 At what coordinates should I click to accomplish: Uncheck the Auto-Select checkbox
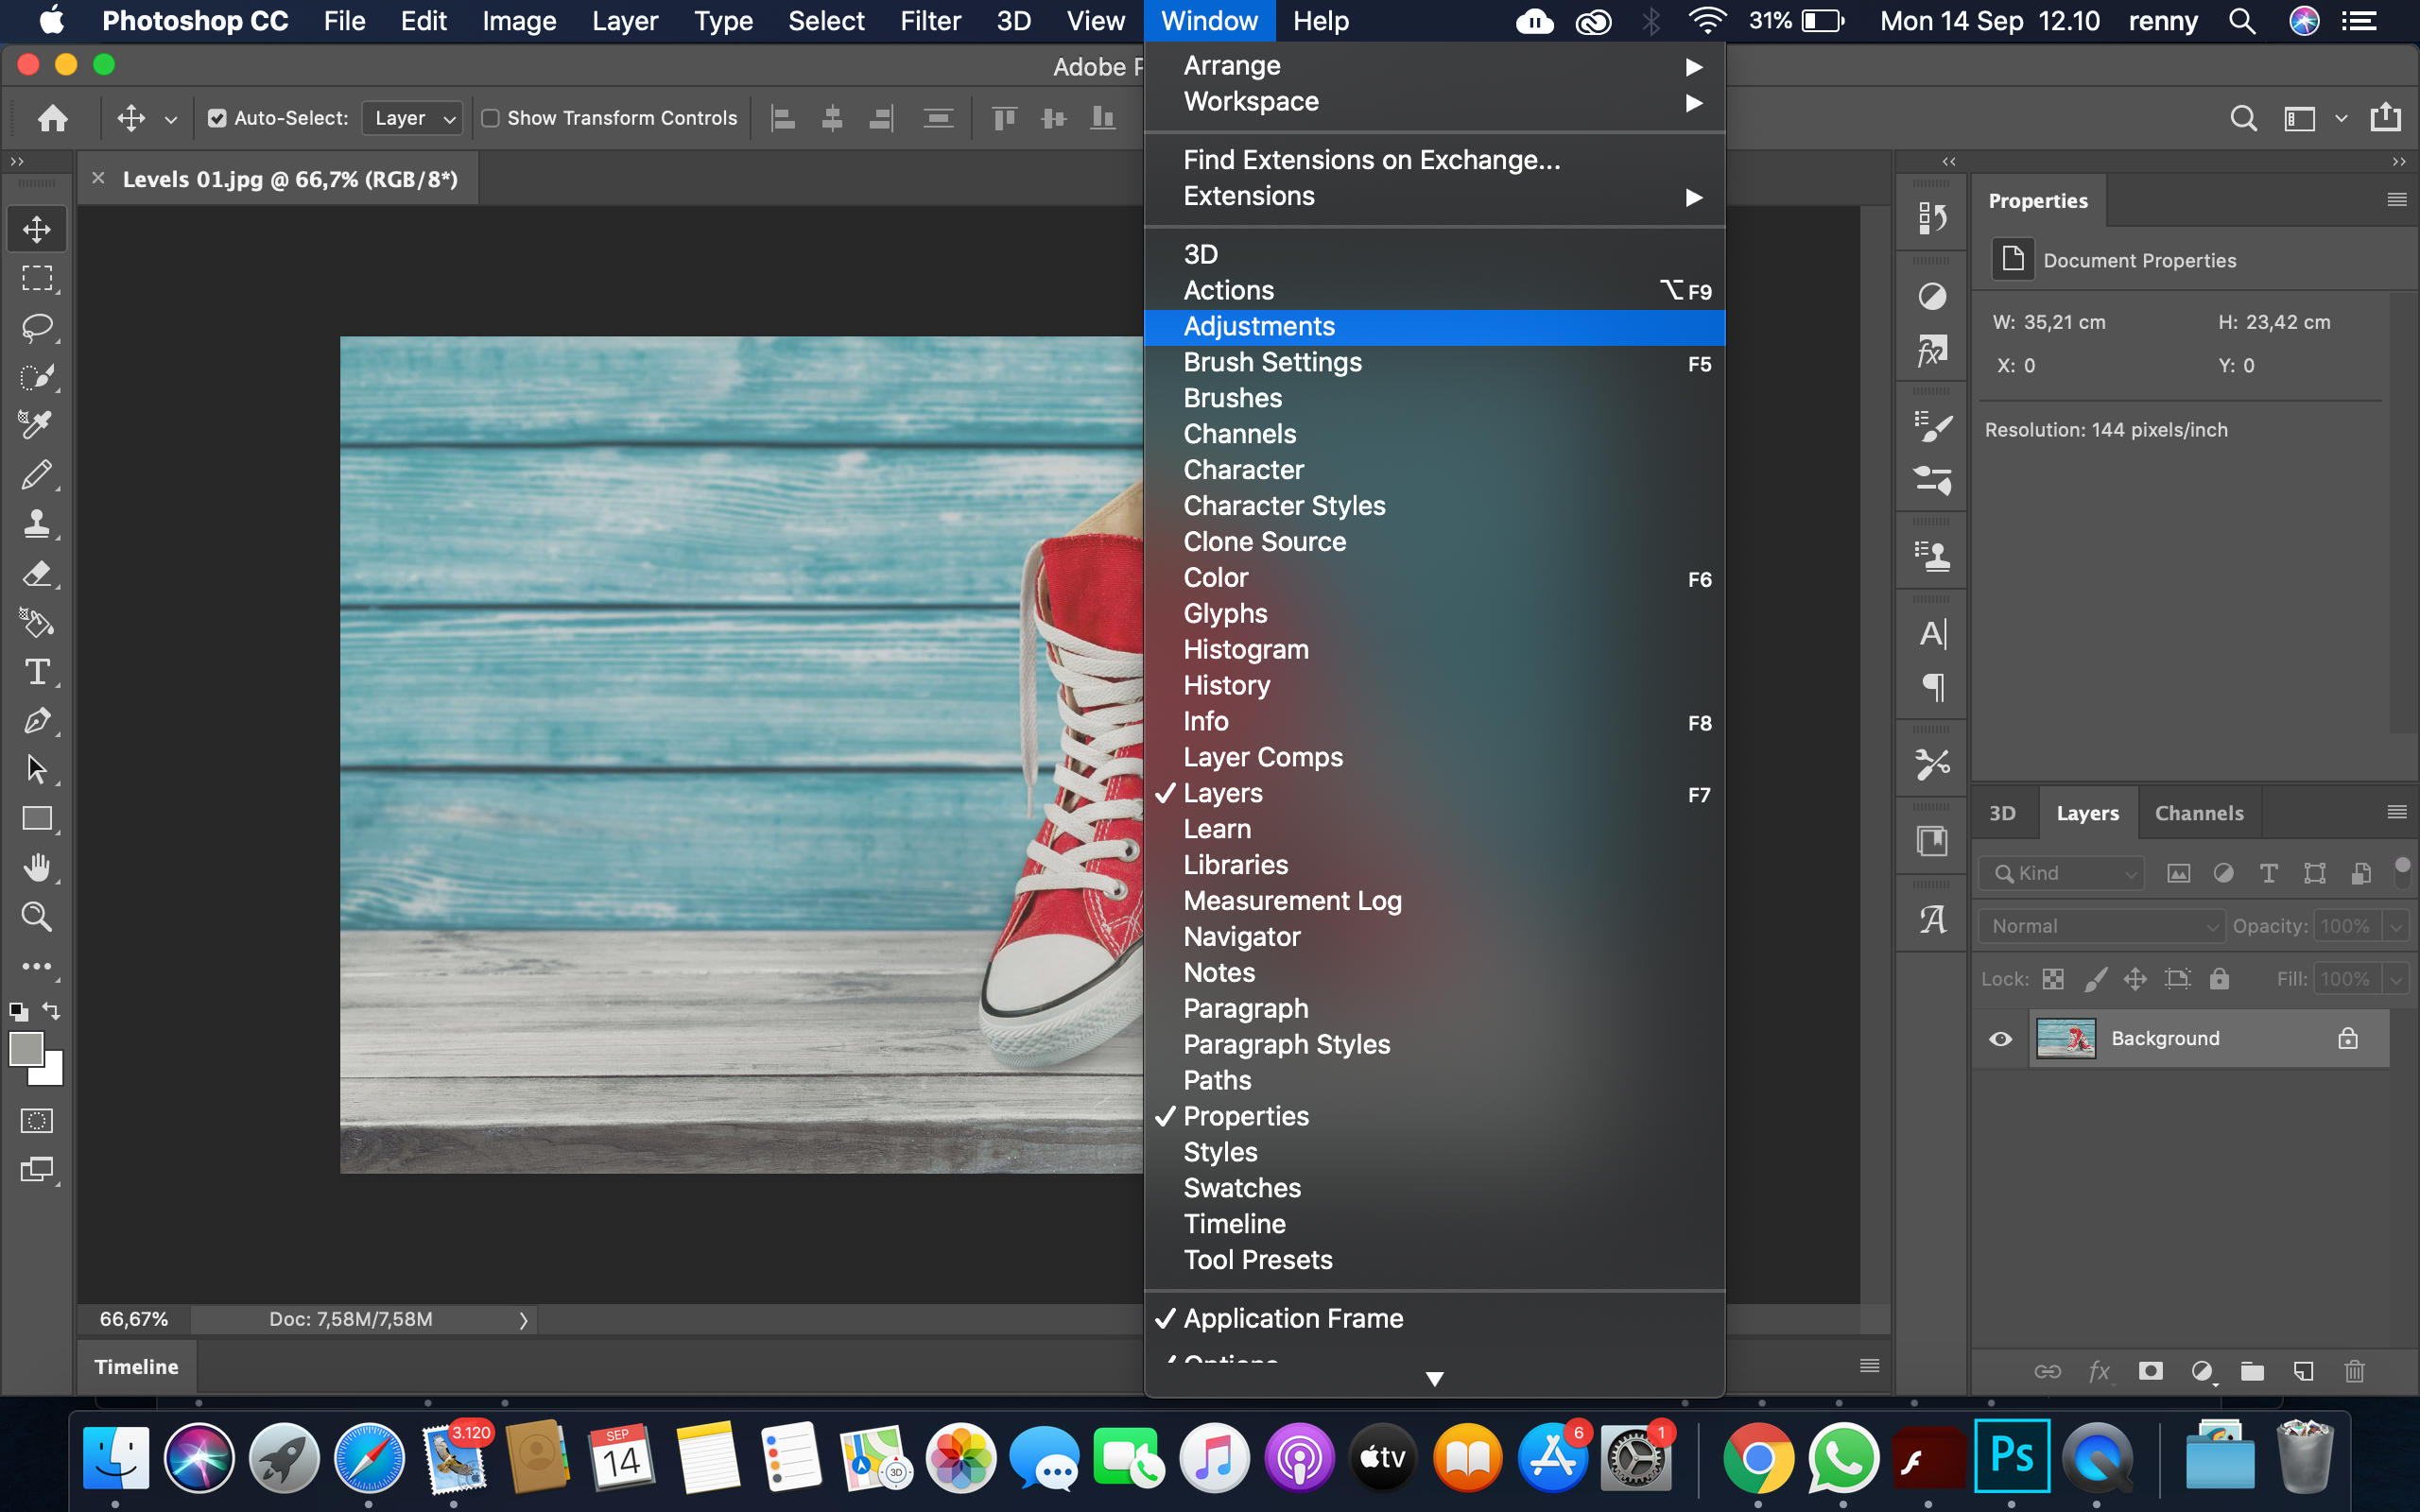point(216,118)
